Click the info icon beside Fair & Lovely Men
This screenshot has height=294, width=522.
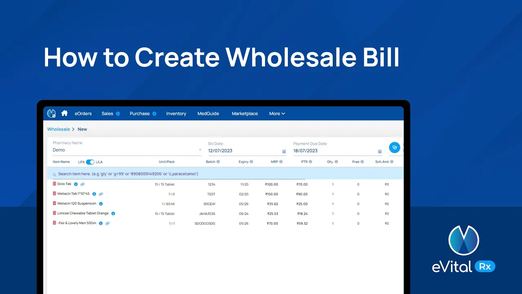pos(101,223)
